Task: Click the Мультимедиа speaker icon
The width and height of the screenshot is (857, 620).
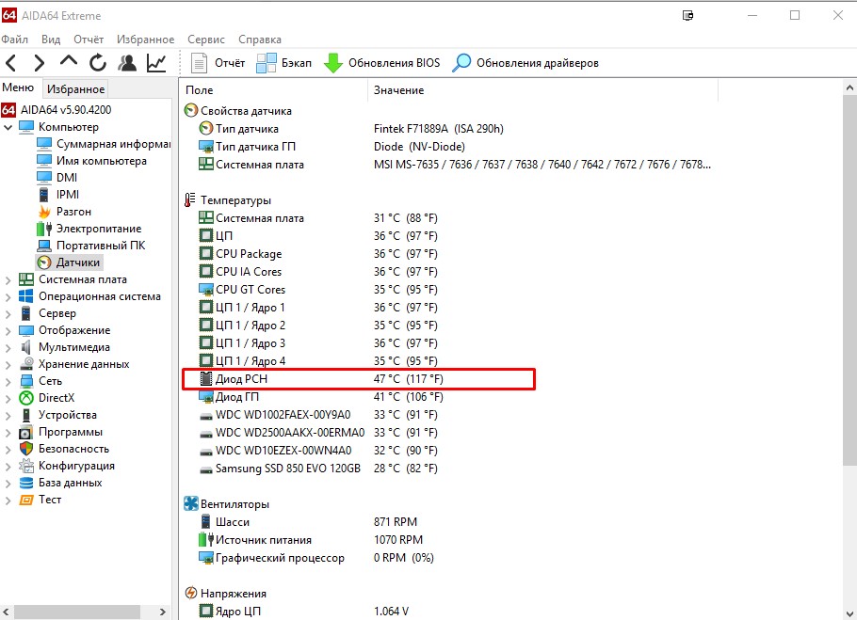Action: (x=26, y=348)
